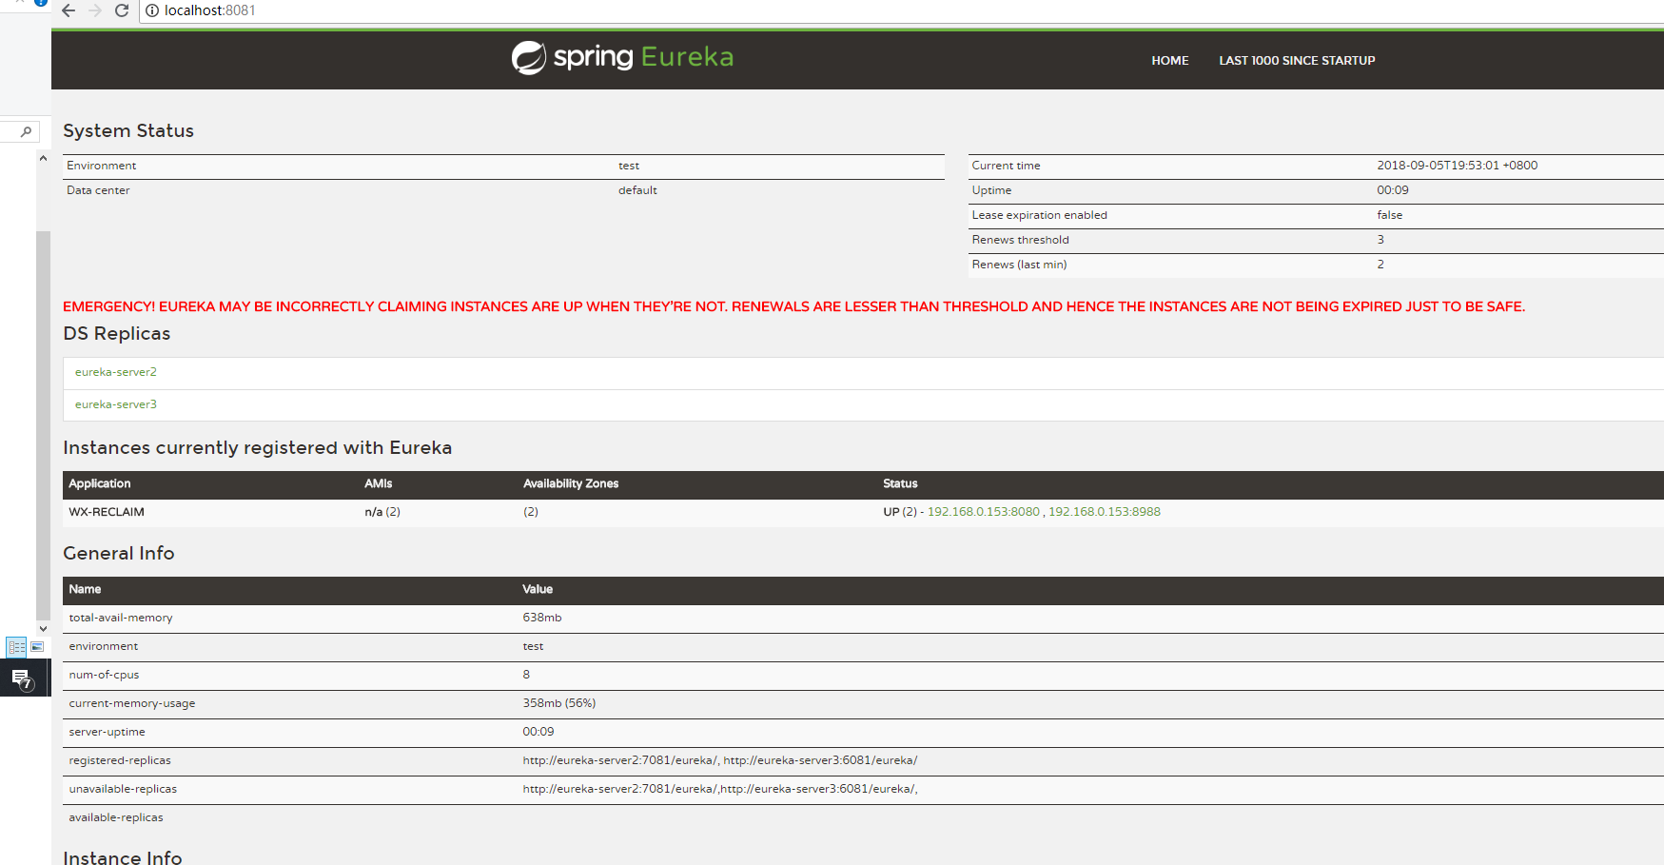Image resolution: width=1664 pixels, height=865 pixels.
Task: Click the total-avail-memory row name
Action: coord(121,618)
